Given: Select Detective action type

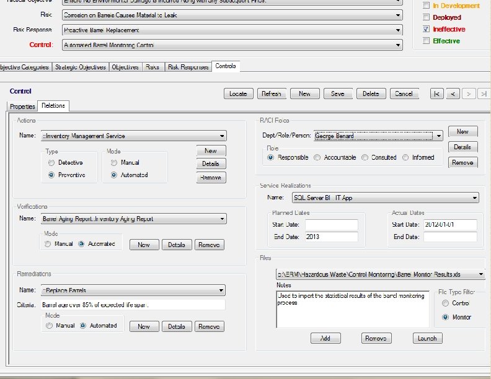Looking at the screenshot, I should (x=51, y=163).
